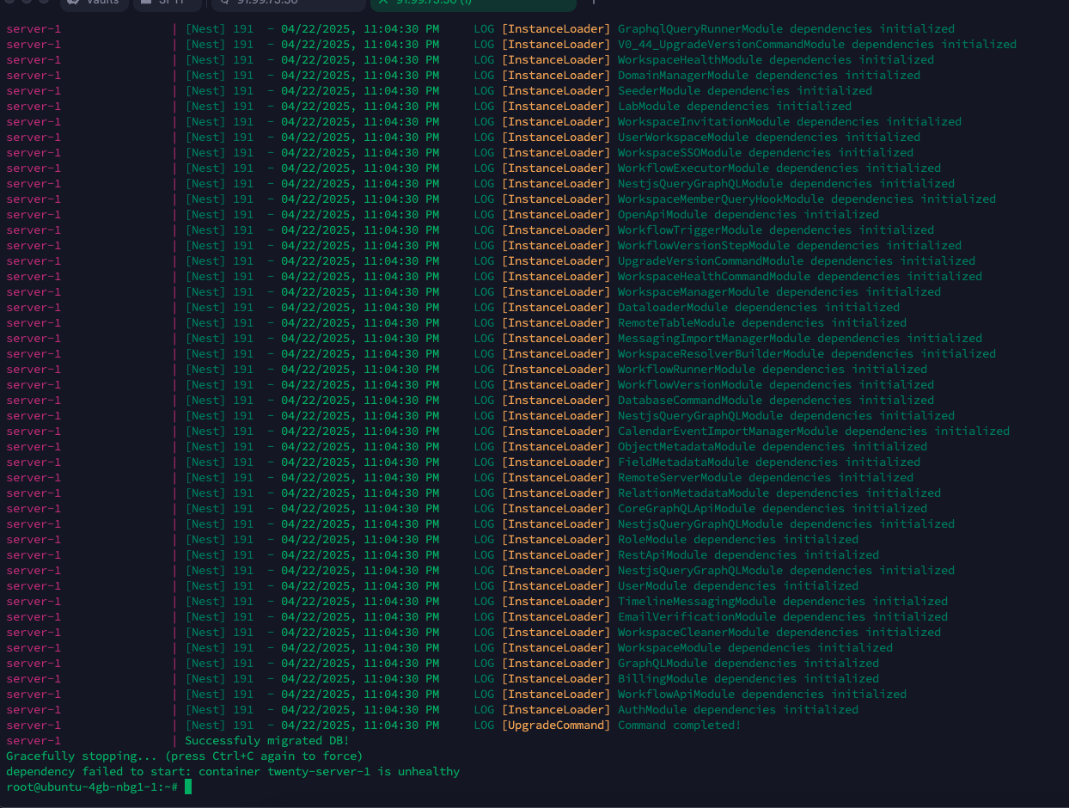Click the BillingModule log text
The width and height of the screenshot is (1069, 808).
coord(748,679)
